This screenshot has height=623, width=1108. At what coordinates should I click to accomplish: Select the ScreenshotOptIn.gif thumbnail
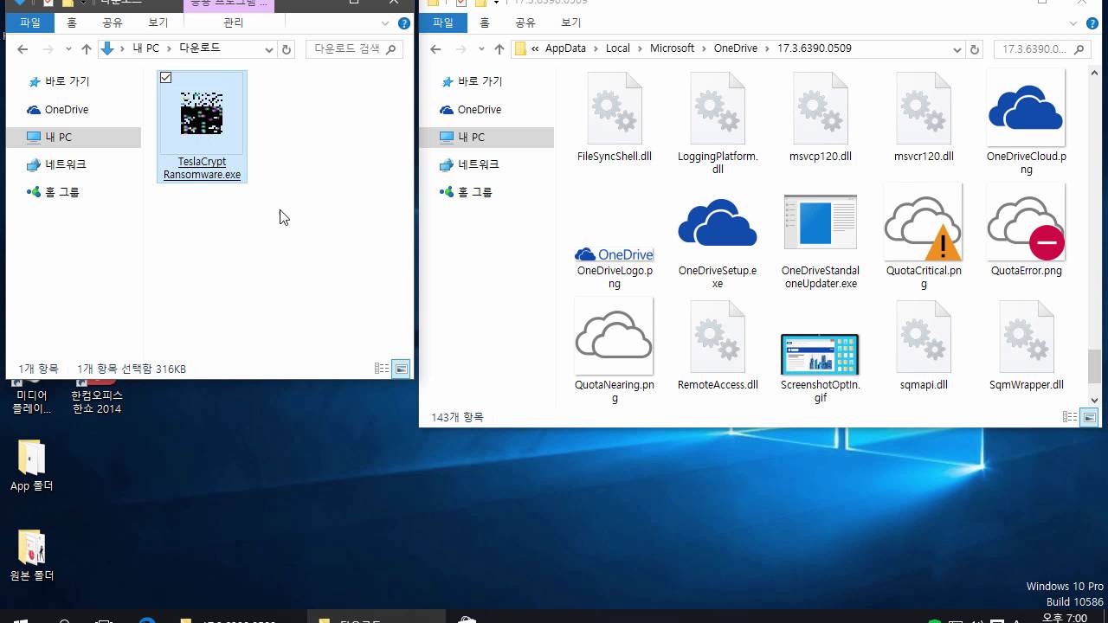pos(820,355)
